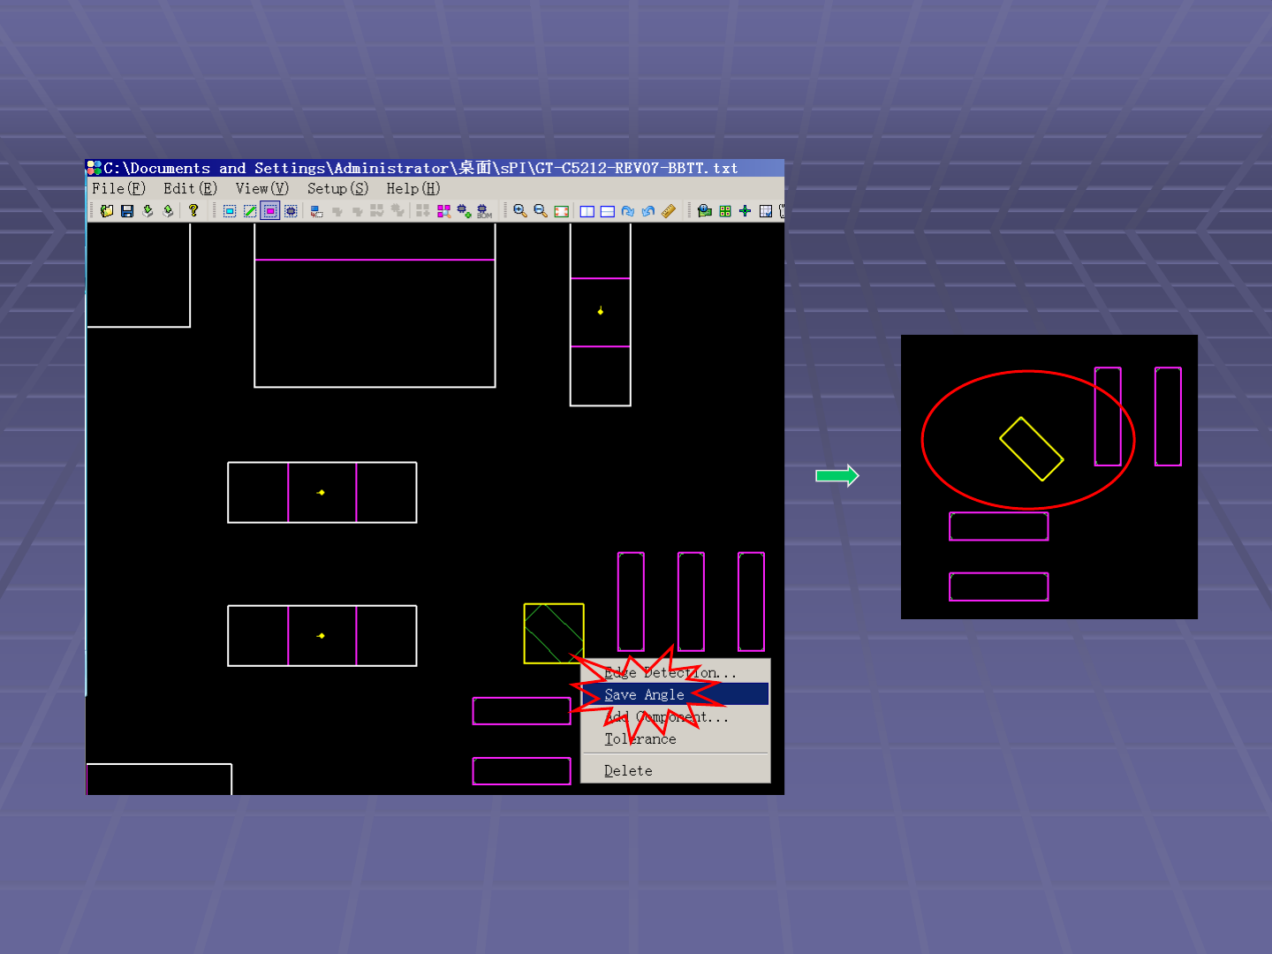Click the rotate counter-clockwise arrow icon
The width and height of the screenshot is (1272, 954).
[648, 211]
